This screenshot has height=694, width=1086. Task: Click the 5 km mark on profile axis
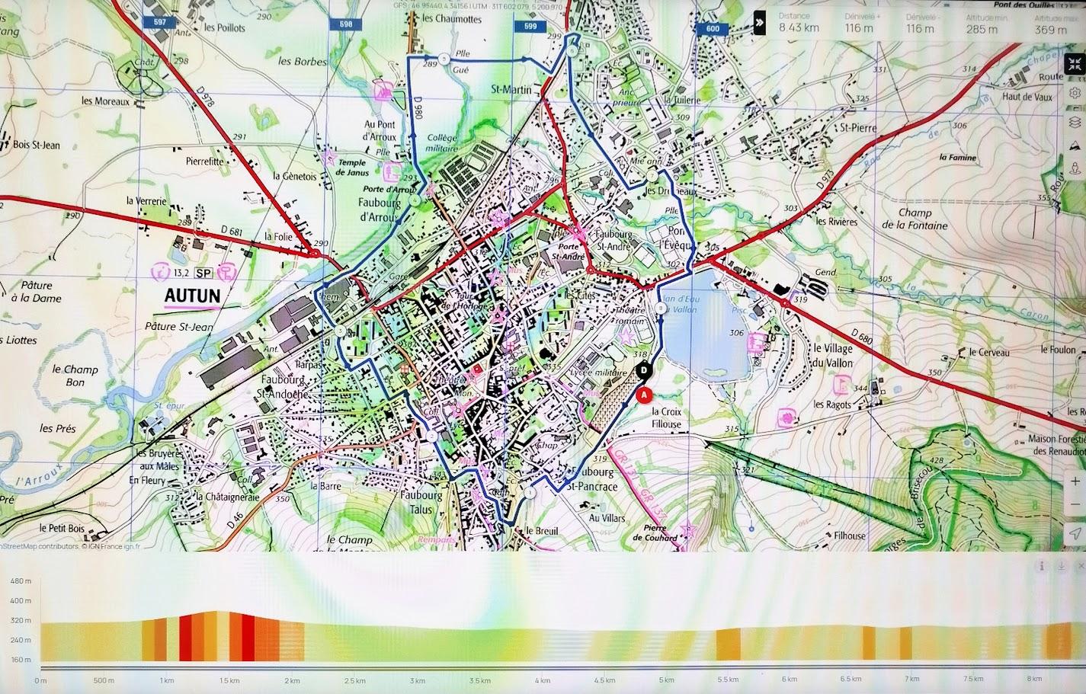pos(666,680)
